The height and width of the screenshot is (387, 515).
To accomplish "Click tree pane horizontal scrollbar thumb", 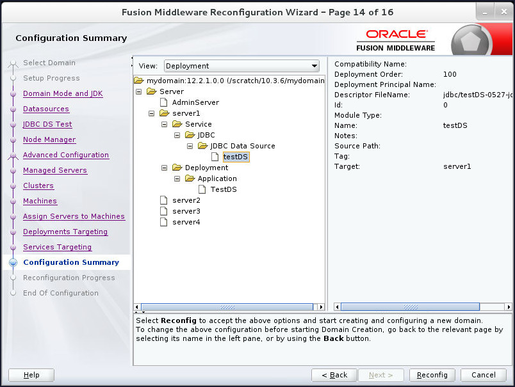I will tap(227, 307).
